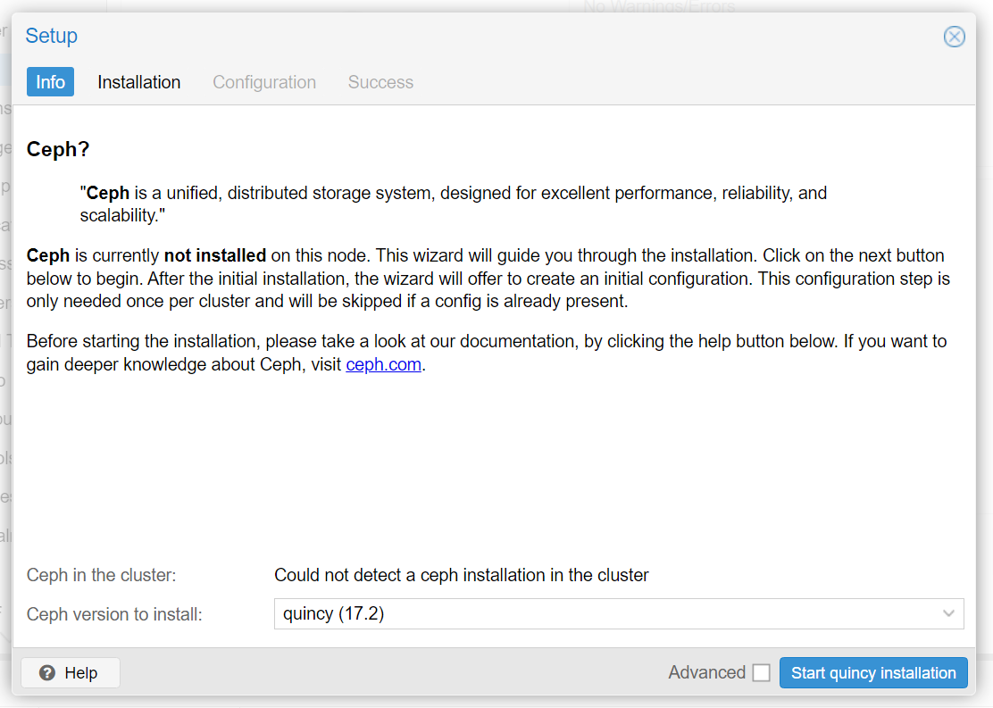Select the Configuration tab
Viewport: 993px width, 708px height.
click(264, 82)
